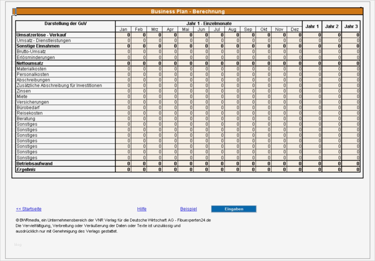Click the Dez cell of Ergebnis row
This screenshot has width=375, height=261.
[x=294, y=169]
